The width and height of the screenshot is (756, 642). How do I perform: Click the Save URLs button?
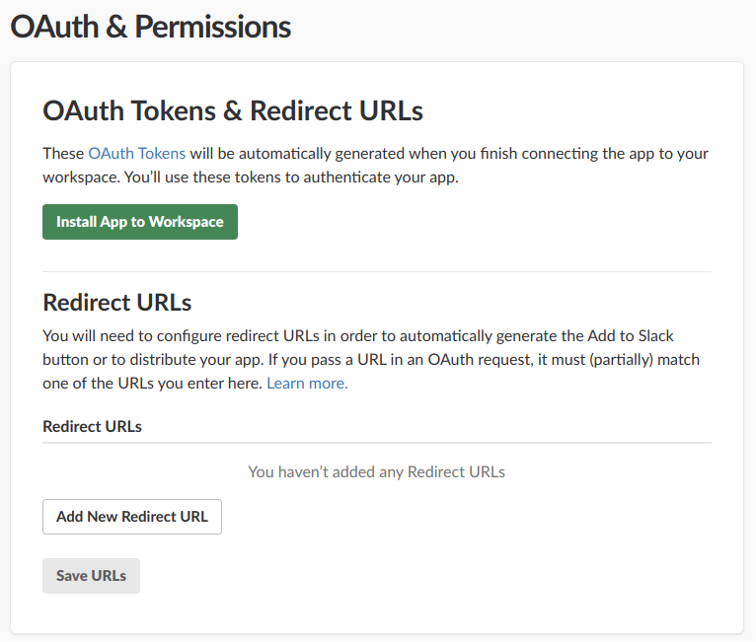(91, 576)
